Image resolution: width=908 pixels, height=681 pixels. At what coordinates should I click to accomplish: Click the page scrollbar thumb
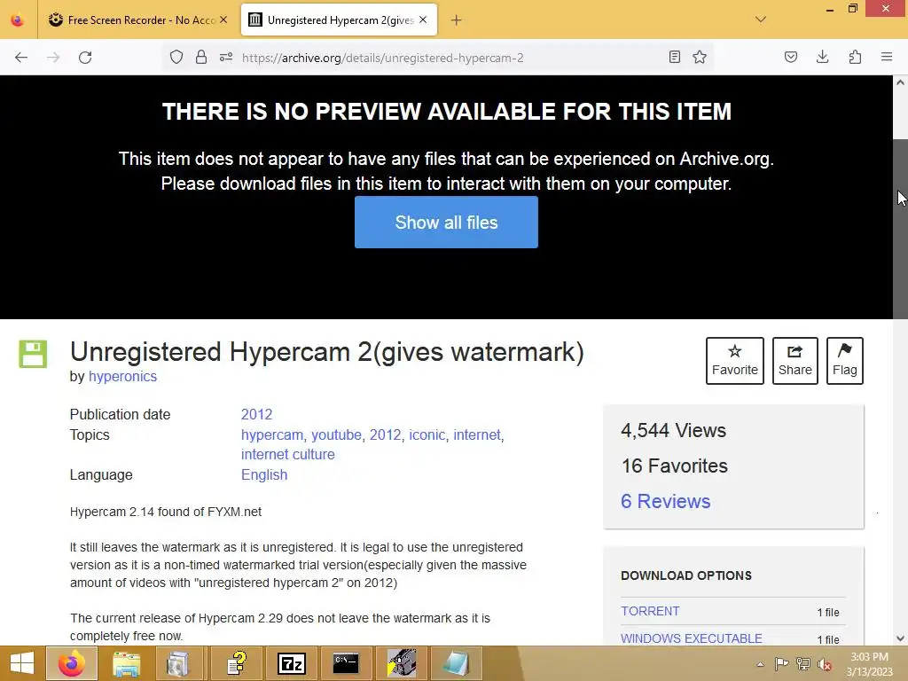pos(900,229)
